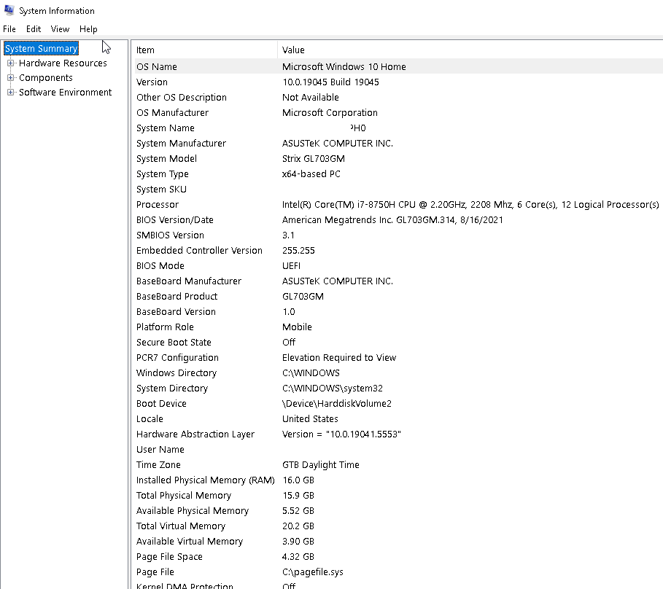Open the View menu
Image resolution: width=663 pixels, height=589 pixels.
[60, 29]
